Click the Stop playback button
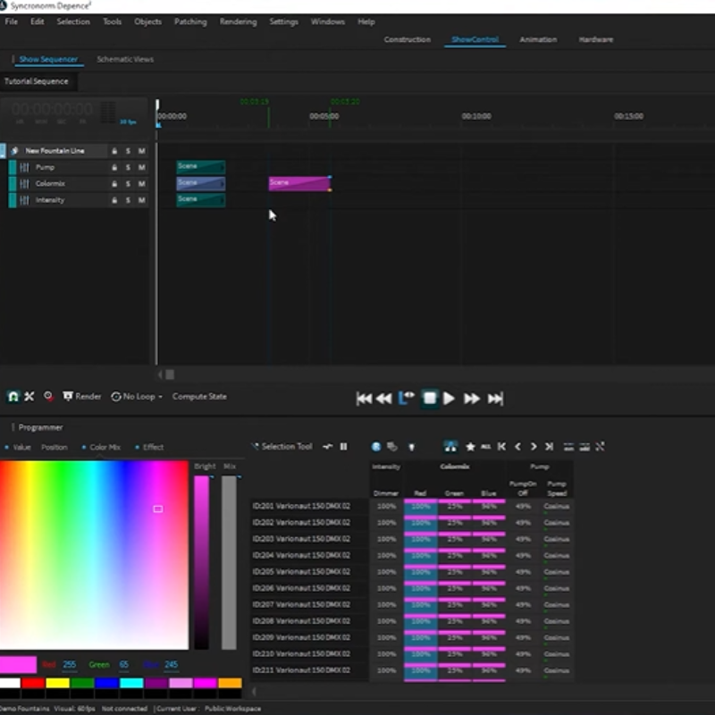The height and width of the screenshot is (715, 715). point(430,399)
